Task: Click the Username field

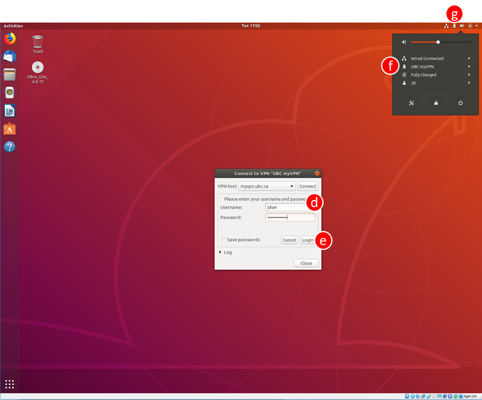Action: 290,207
